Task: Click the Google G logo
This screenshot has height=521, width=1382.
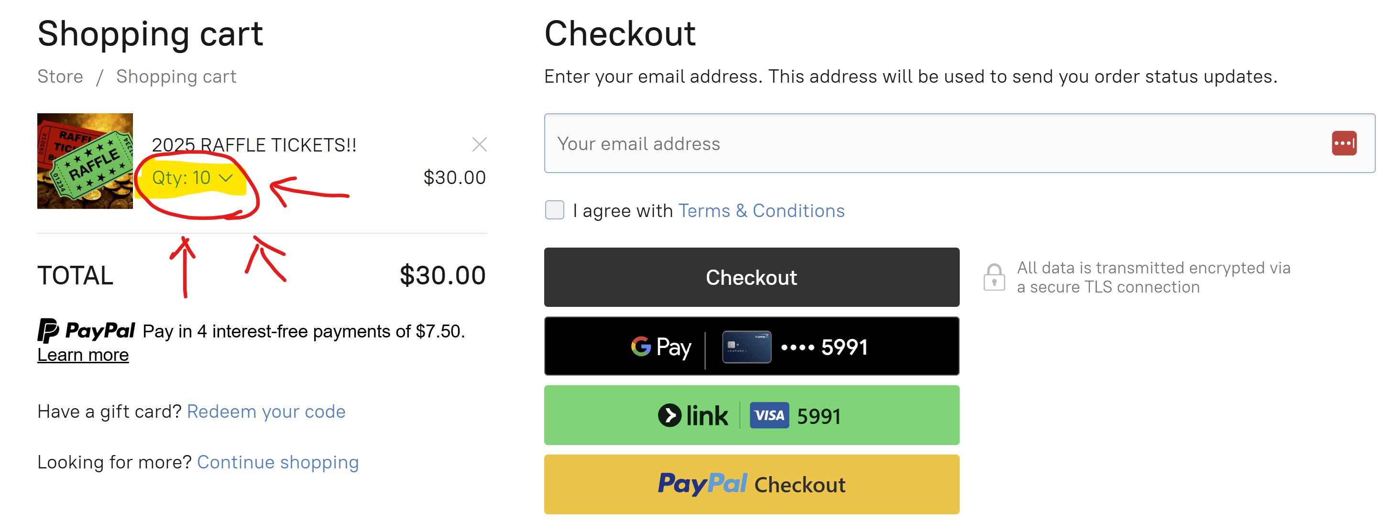Action: tap(641, 347)
